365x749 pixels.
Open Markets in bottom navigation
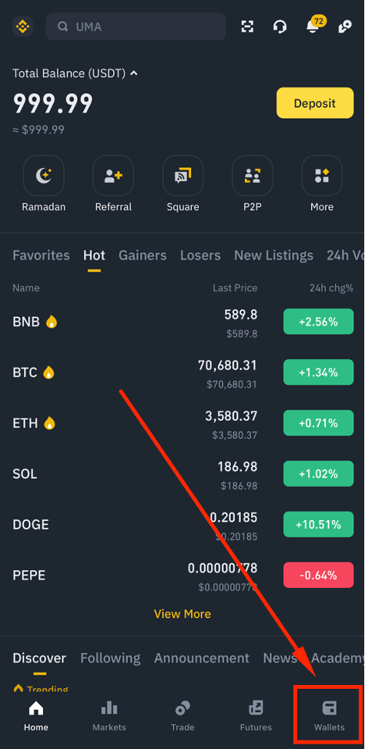(x=109, y=715)
